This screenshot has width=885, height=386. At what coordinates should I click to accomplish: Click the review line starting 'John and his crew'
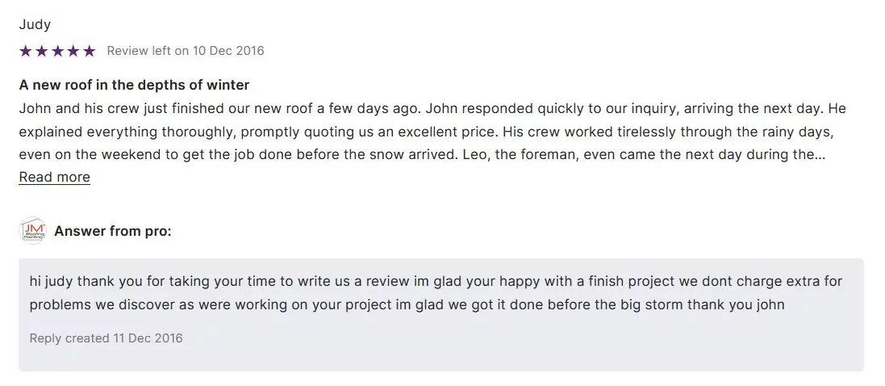(432, 108)
